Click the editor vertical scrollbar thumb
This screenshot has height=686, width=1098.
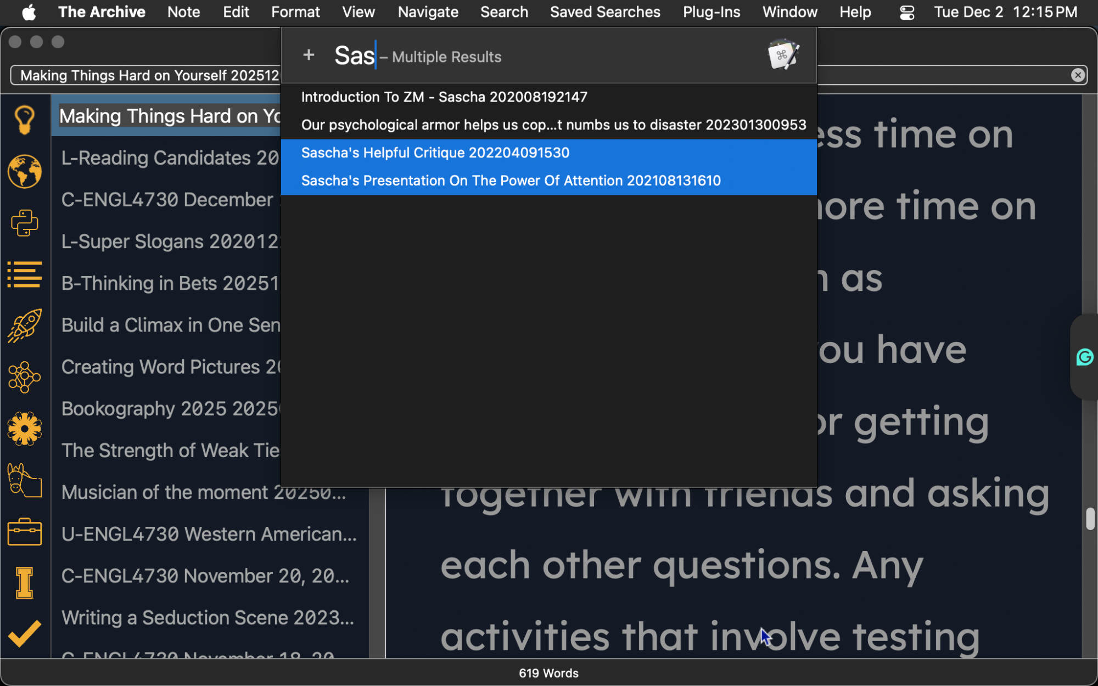coord(1090,519)
